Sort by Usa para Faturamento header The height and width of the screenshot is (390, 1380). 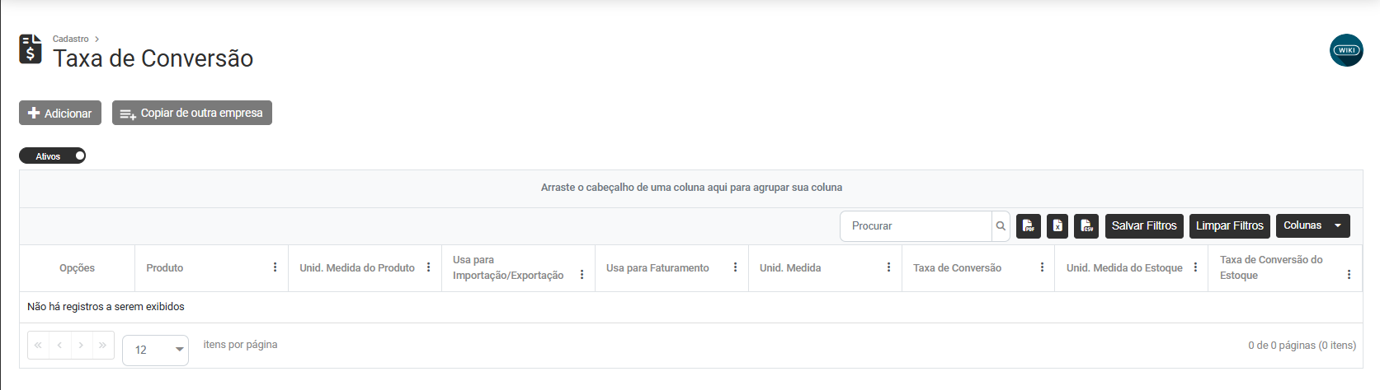click(x=657, y=268)
